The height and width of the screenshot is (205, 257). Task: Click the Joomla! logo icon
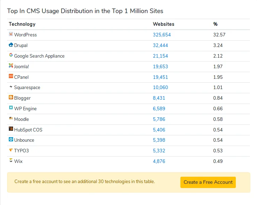click(x=11, y=66)
